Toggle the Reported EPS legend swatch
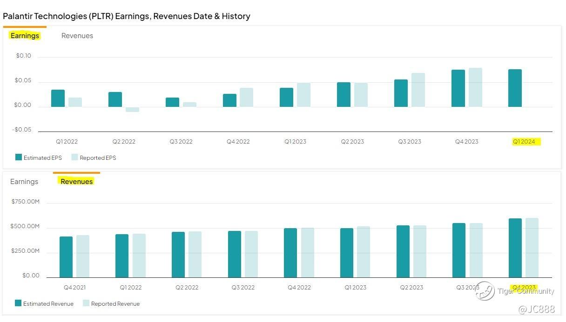 coord(74,158)
